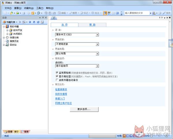Click the 向好友推荐 link
The image size is (173, 139).
pos(61,94)
